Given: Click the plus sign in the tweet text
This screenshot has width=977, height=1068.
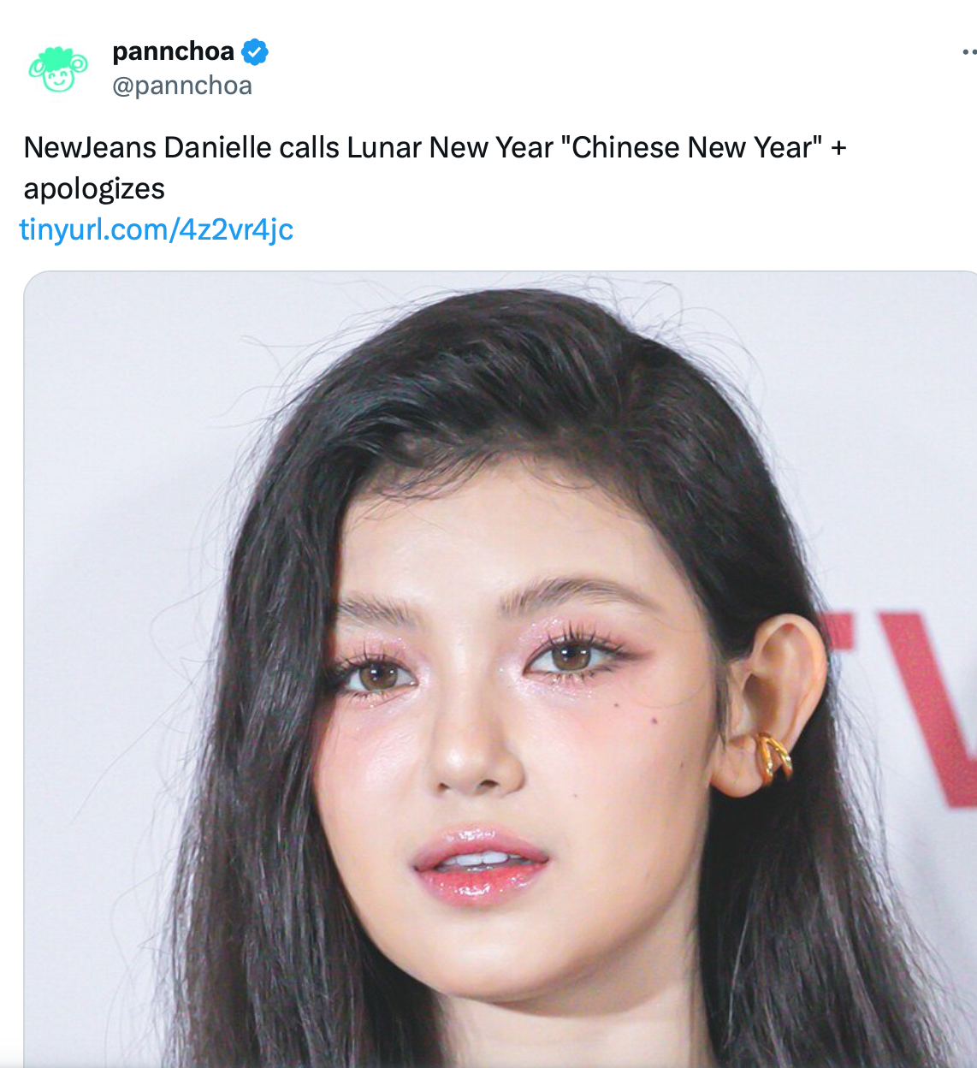Looking at the screenshot, I should (x=838, y=148).
